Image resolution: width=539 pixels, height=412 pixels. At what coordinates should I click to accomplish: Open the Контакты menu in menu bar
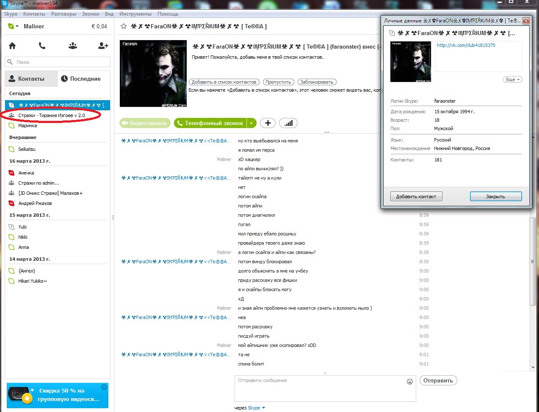[x=34, y=14]
